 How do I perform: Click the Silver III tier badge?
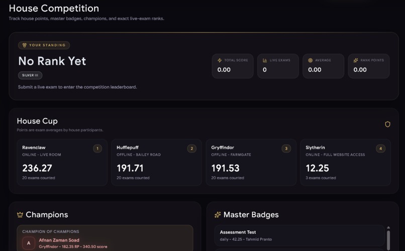click(30, 75)
